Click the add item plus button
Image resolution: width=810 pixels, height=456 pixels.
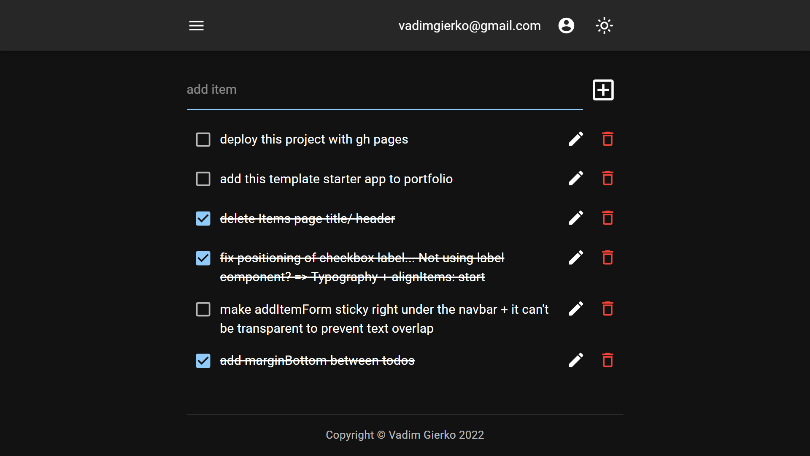[603, 90]
